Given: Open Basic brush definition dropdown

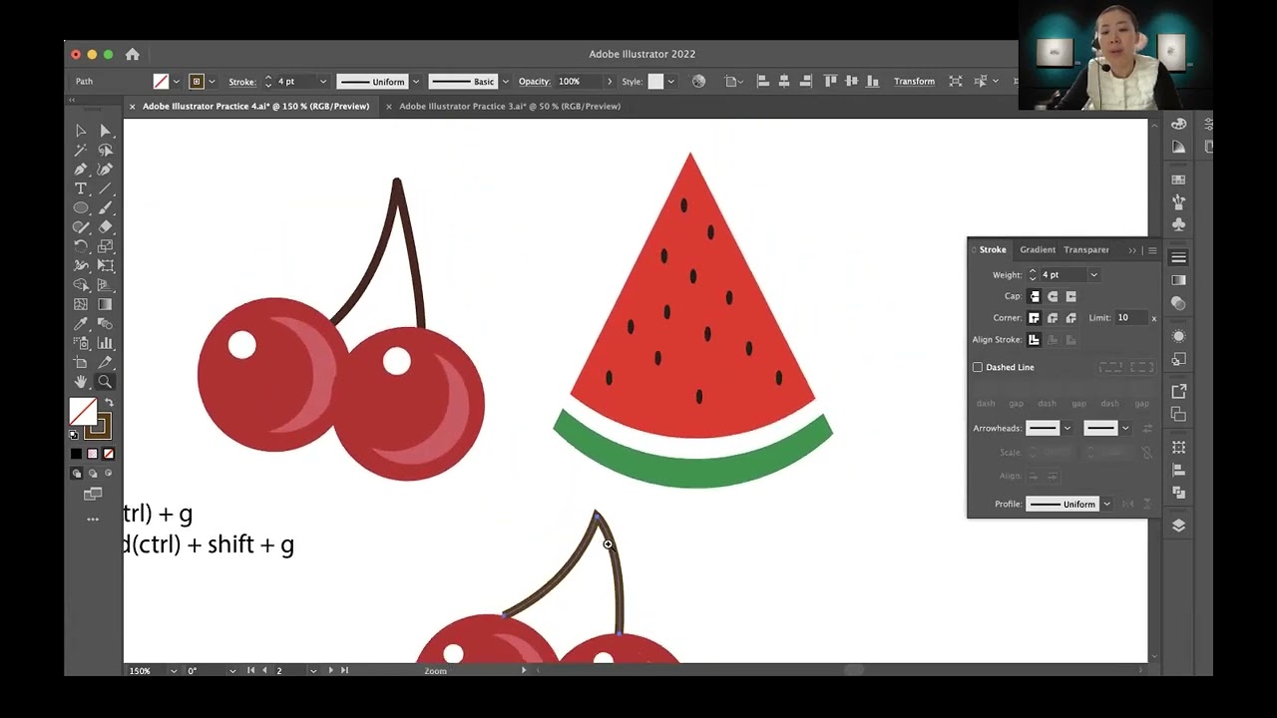Looking at the screenshot, I should (x=506, y=82).
